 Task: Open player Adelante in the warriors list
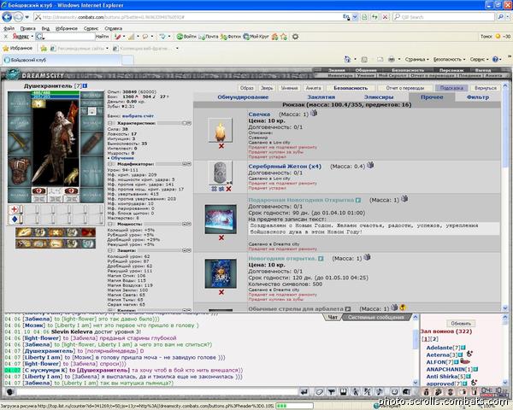pyautogui.click(x=439, y=348)
